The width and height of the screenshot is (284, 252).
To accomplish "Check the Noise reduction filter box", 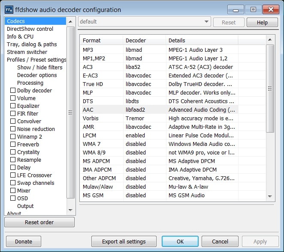I will point(13,129).
